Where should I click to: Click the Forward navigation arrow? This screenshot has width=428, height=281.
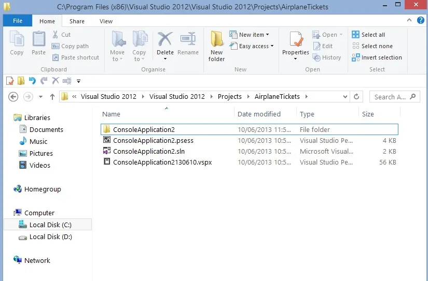click(28, 97)
